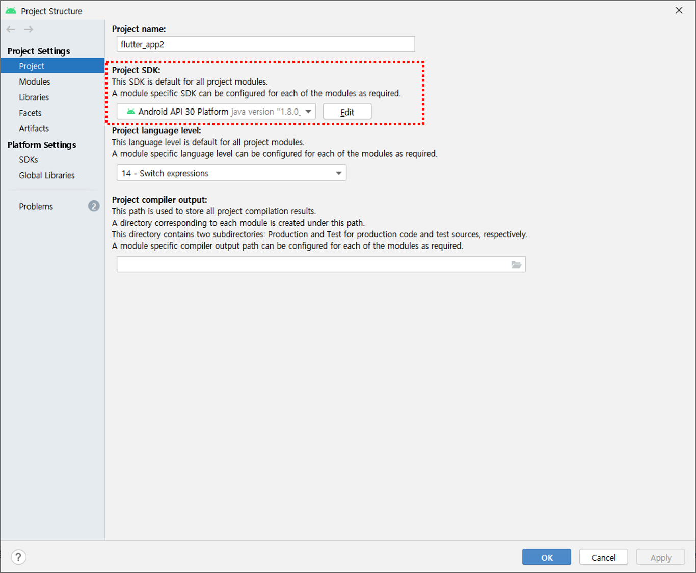
Task: Click the forward navigation arrow
Action: 29,29
